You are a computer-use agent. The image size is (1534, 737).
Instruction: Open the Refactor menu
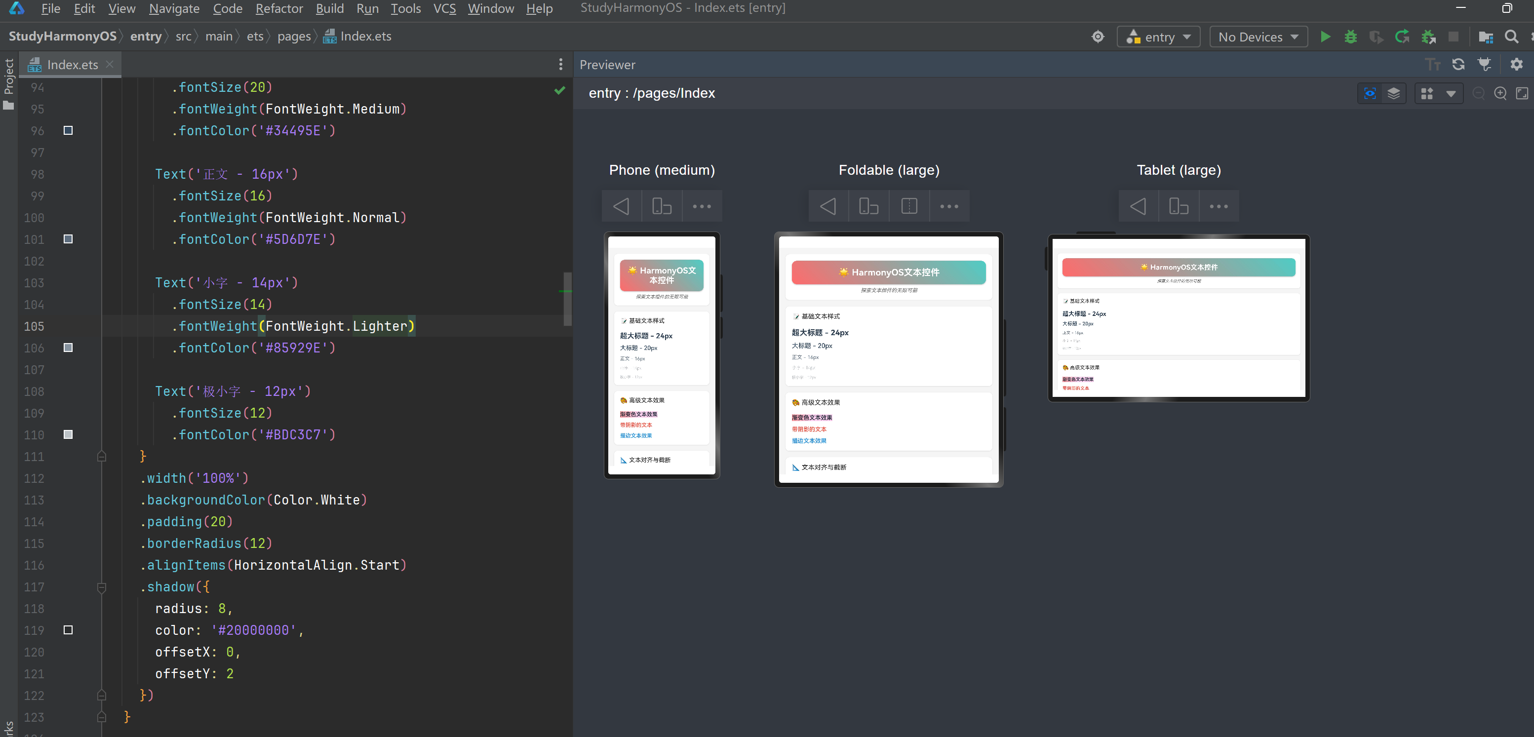click(278, 8)
